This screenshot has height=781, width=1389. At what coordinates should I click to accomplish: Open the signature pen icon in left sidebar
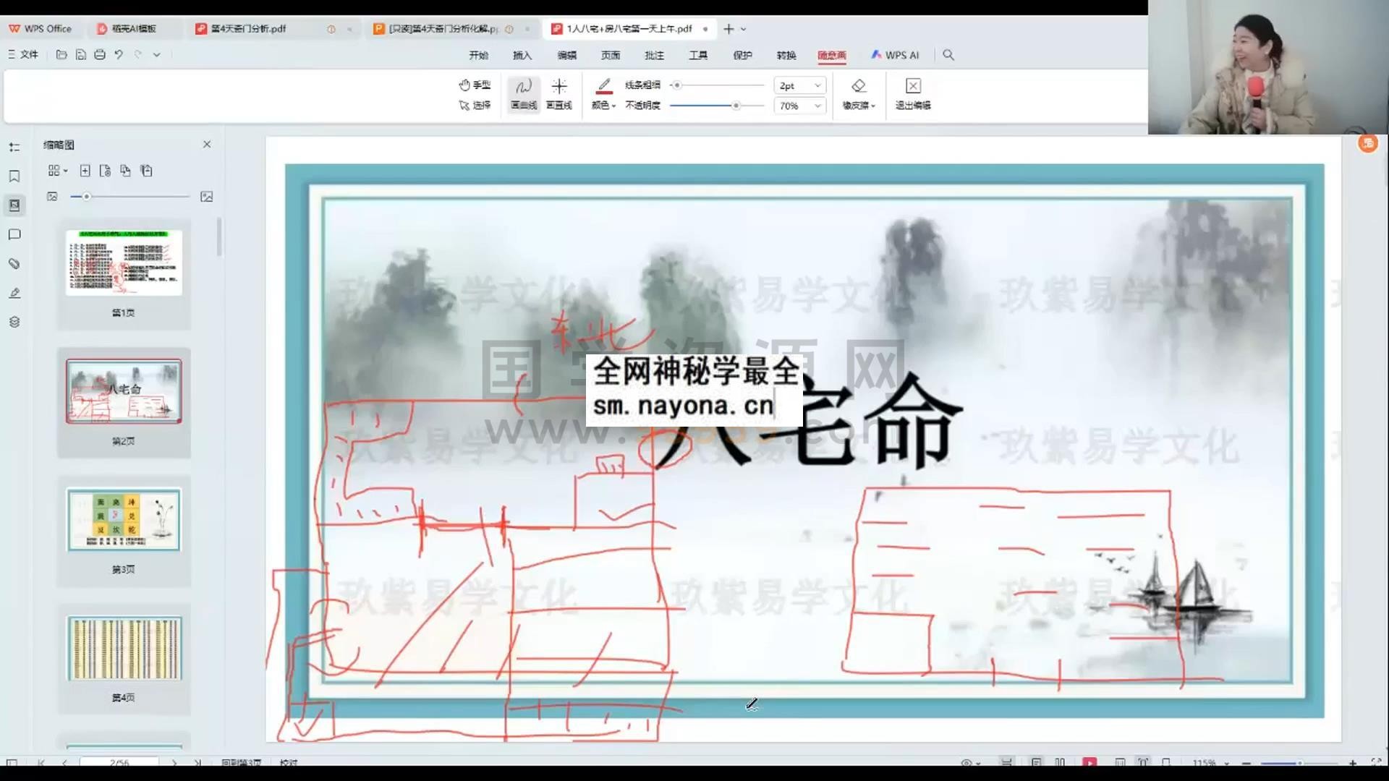pyautogui.click(x=14, y=293)
